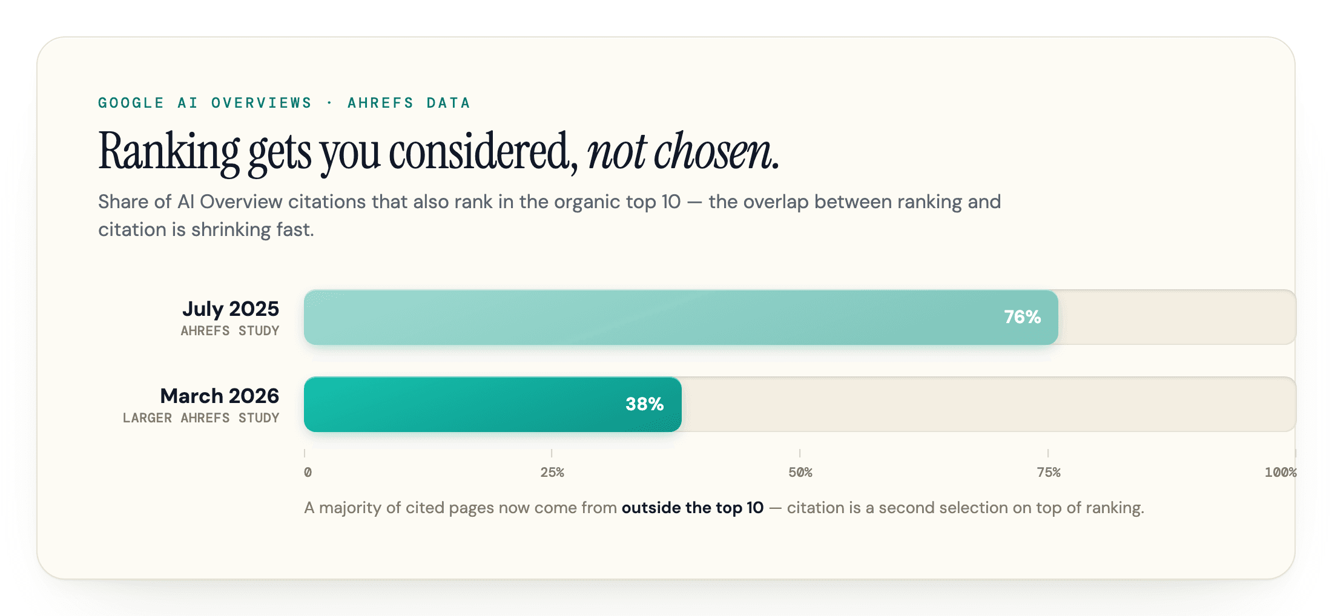This screenshot has width=1332, height=616.
Task: Click the 'AHREFS DATA' eyebrow text
Action: point(409,103)
